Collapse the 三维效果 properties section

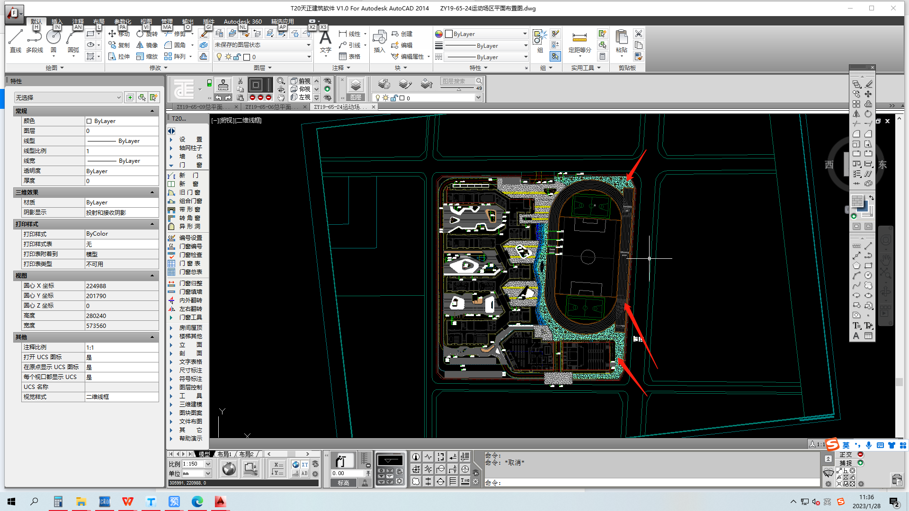point(152,193)
